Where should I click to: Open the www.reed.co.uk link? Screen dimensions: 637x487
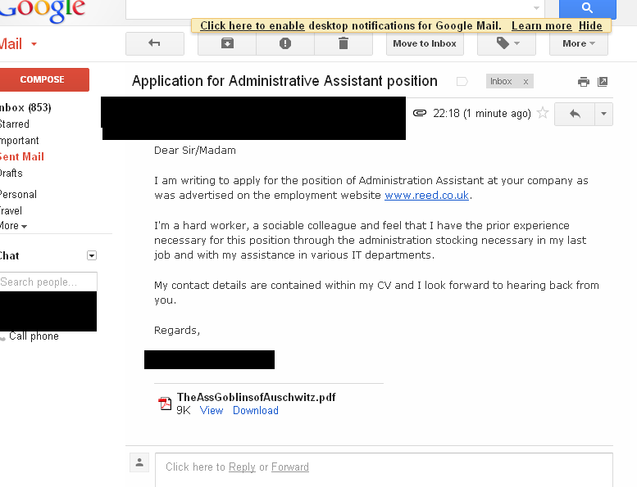(x=427, y=196)
